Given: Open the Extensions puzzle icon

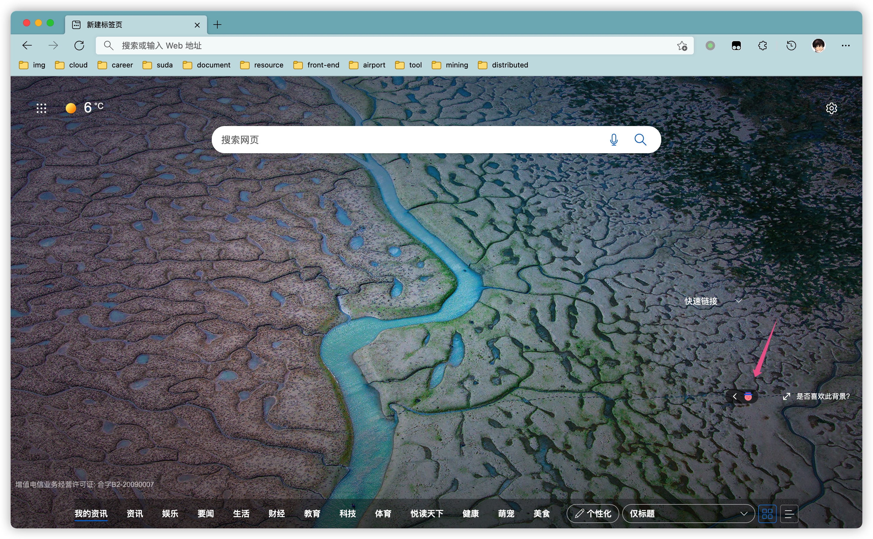Looking at the screenshot, I should click(762, 46).
